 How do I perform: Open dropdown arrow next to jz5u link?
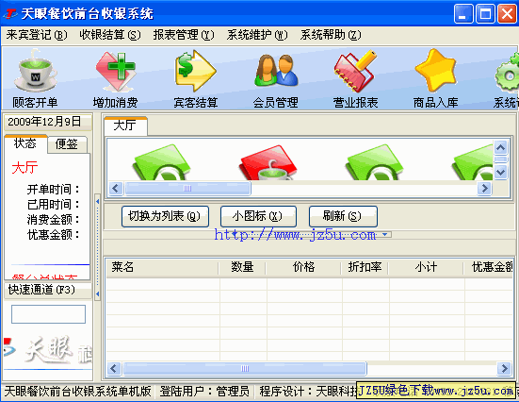(x=385, y=234)
